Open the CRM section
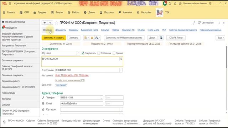The width and height of the screenshot is (228, 128). click(24, 12)
